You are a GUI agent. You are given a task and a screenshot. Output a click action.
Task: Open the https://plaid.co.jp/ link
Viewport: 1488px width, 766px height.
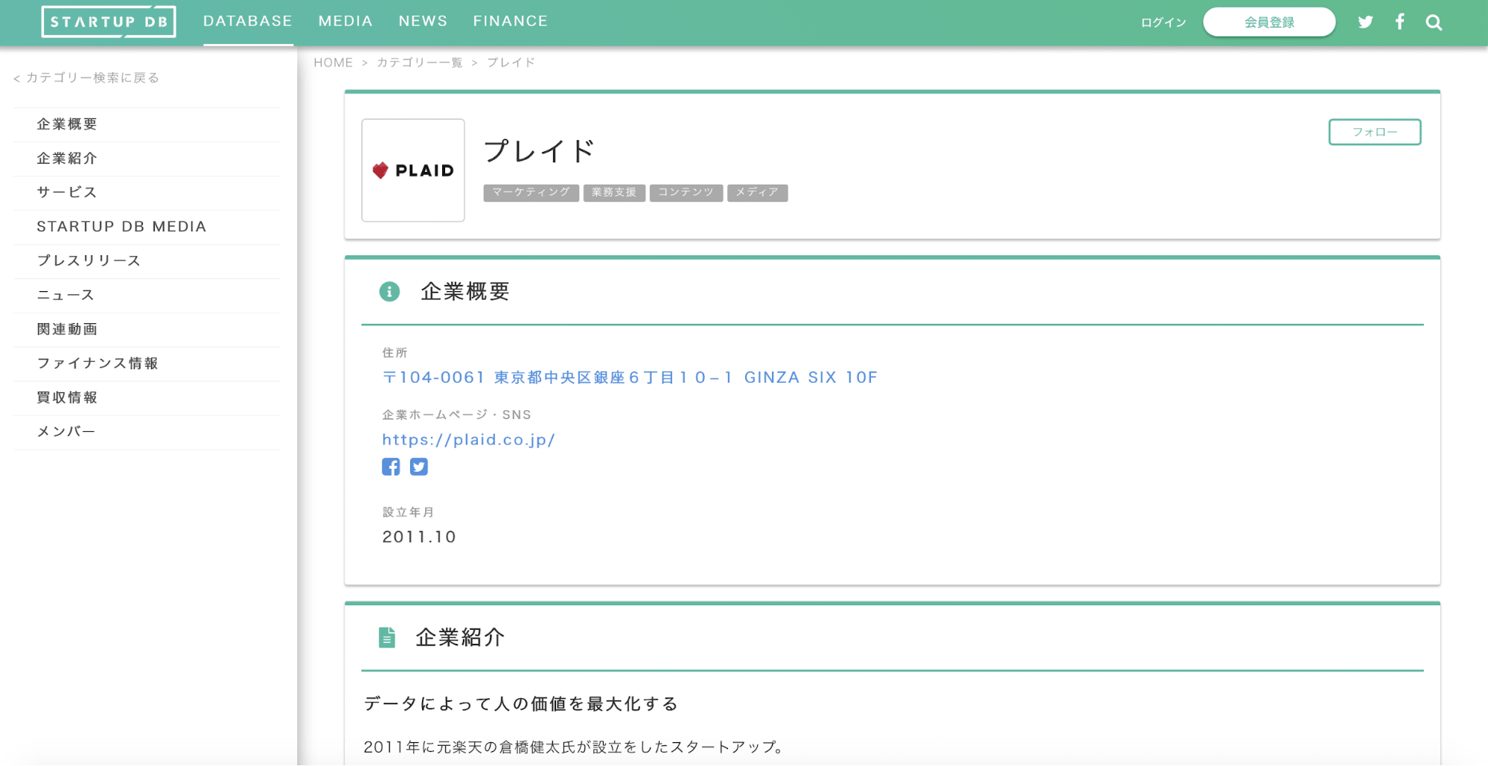click(x=468, y=440)
